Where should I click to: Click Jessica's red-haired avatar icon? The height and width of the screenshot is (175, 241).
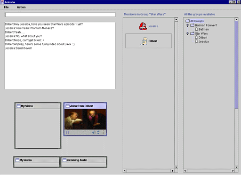(x=143, y=26)
